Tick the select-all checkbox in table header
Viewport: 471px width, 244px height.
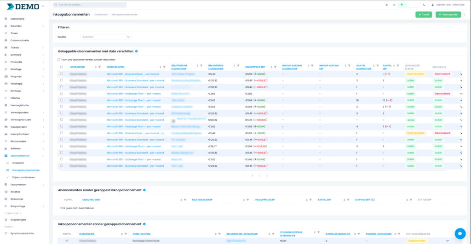pyautogui.click(x=62, y=67)
